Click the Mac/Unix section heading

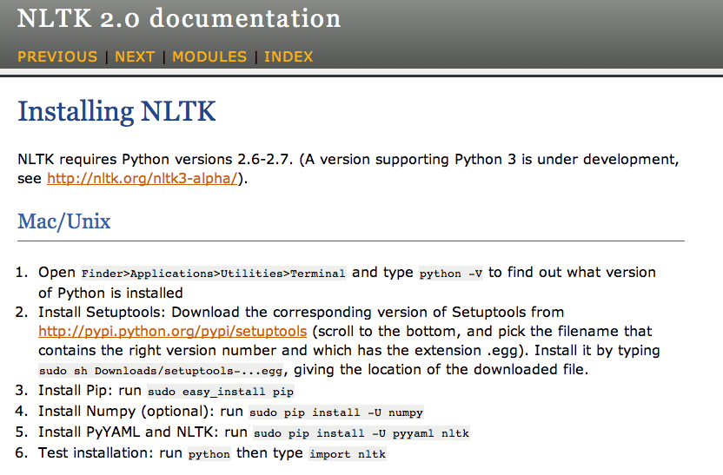64,221
